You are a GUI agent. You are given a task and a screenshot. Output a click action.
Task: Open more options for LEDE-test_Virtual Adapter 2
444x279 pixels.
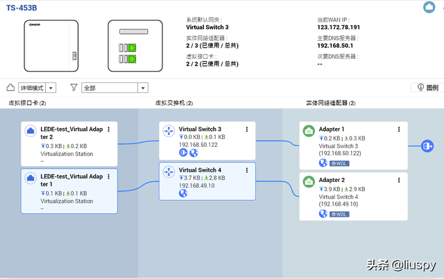109,129
